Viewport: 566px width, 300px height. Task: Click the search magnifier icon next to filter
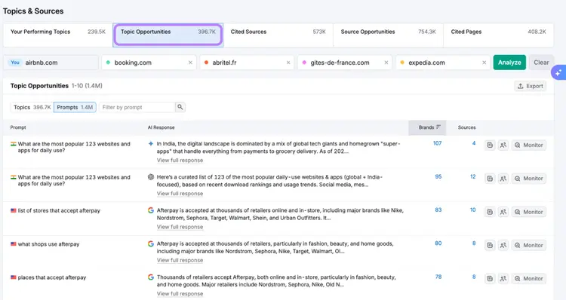point(180,107)
